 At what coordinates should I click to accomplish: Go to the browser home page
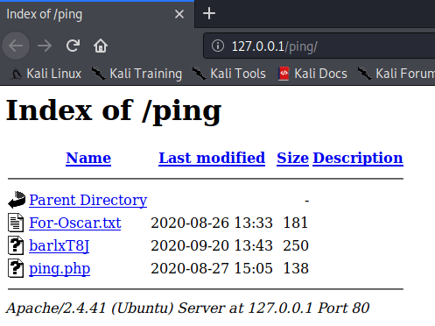point(101,46)
